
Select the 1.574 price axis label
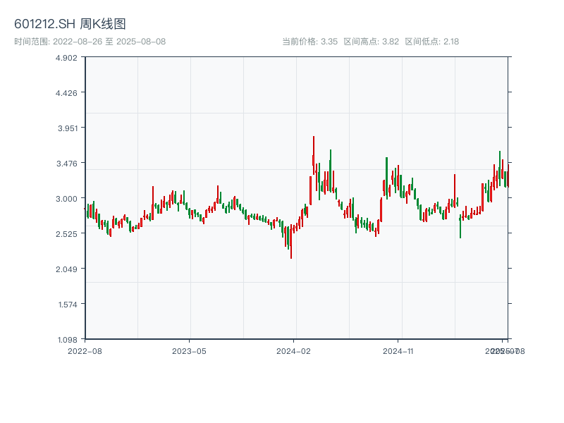pyautogui.click(x=66, y=305)
